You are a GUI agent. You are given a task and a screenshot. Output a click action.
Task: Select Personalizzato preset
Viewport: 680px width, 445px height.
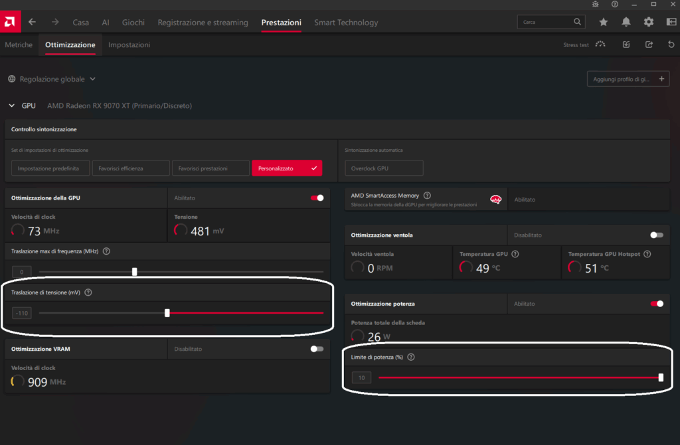pyautogui.click(x=287, y=168)
